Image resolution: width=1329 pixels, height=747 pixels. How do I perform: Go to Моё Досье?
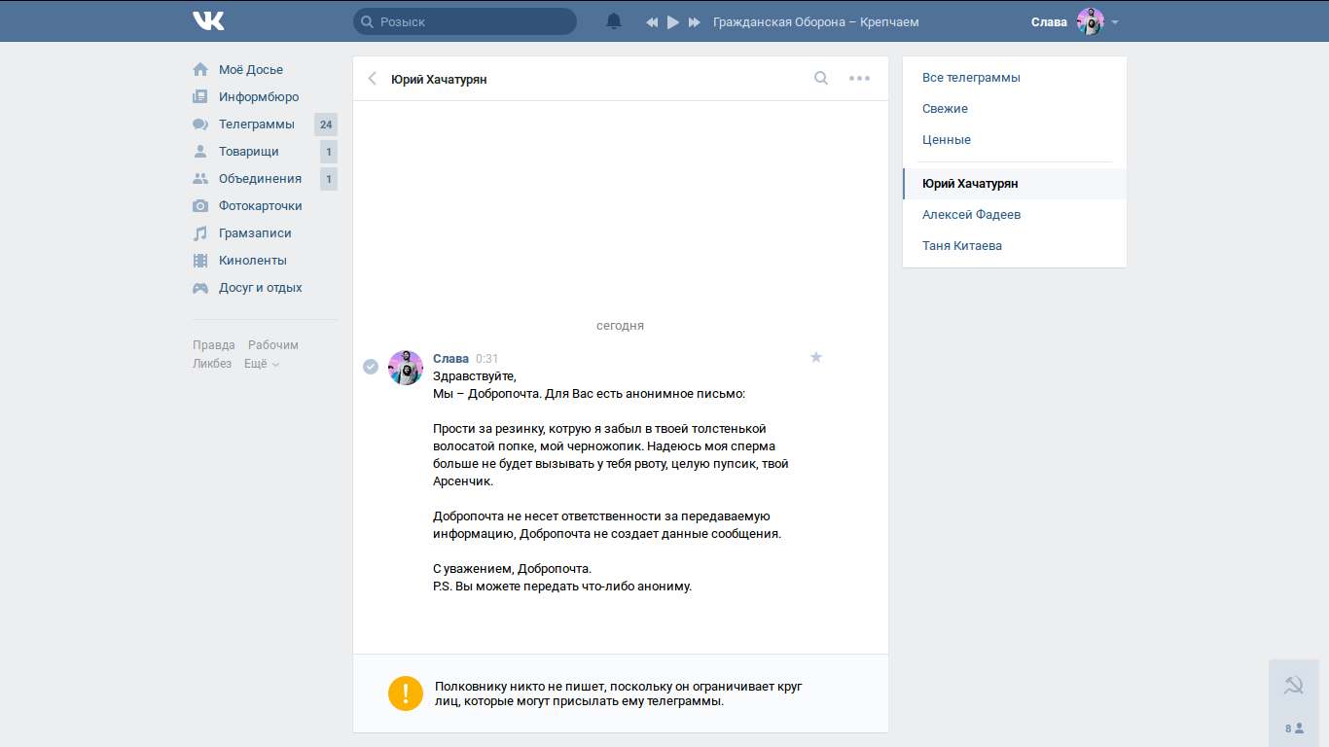(251, 70)
